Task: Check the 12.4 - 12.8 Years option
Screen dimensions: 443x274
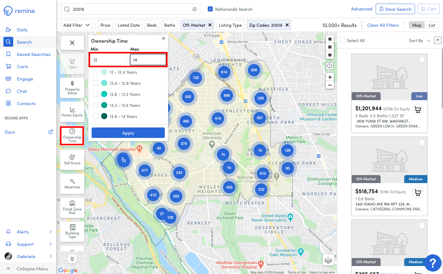Action: (x=96, y=83)
